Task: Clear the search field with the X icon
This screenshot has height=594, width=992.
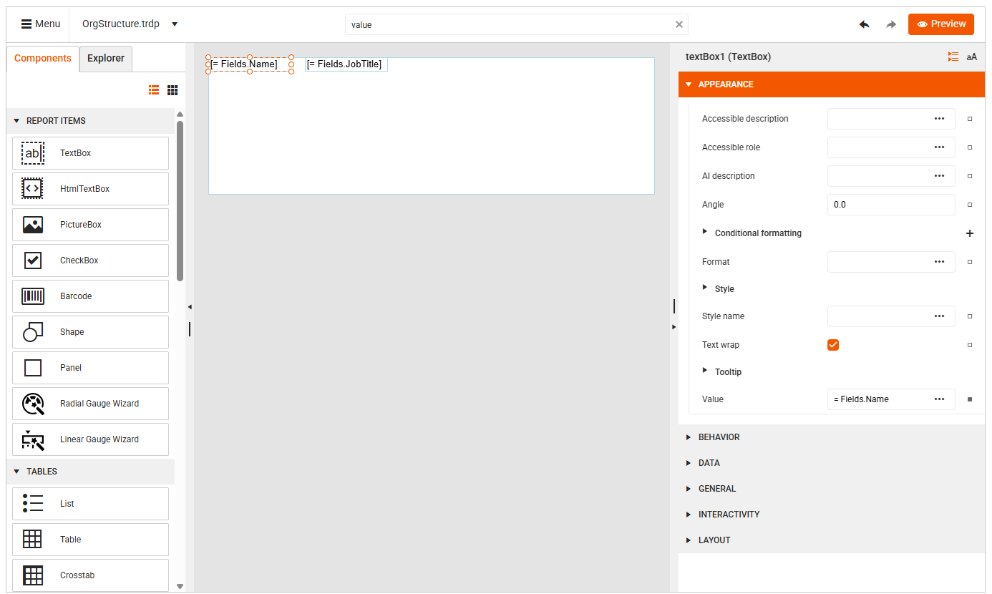Action: click(679, 24)
